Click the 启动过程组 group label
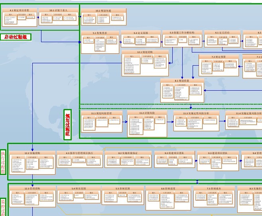 [16, 37]
